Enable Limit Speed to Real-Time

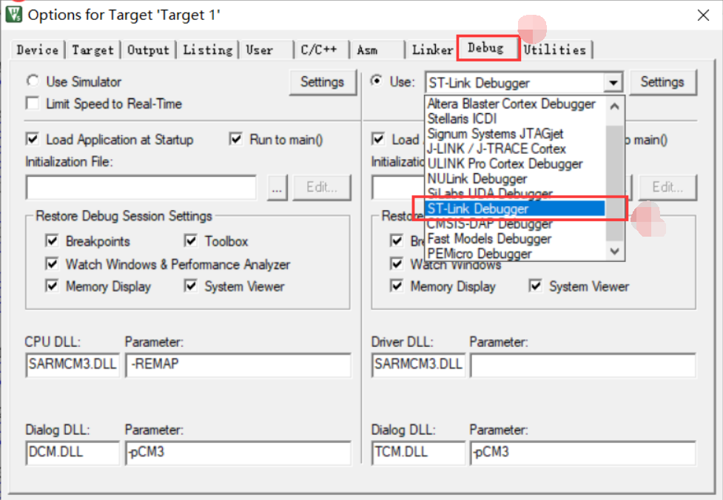(x=33, y=104)
